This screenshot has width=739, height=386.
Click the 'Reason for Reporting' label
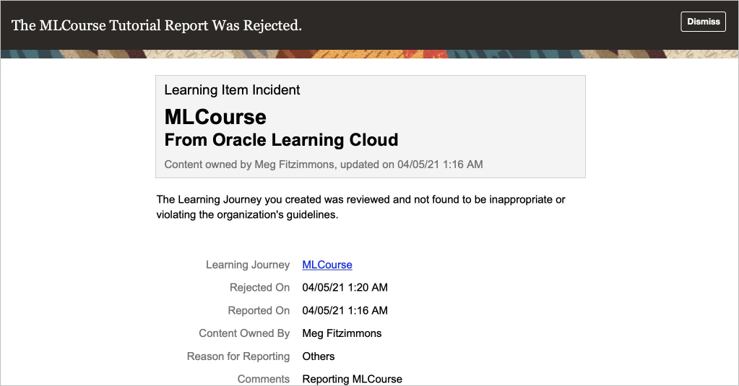[x=238, y=356]
